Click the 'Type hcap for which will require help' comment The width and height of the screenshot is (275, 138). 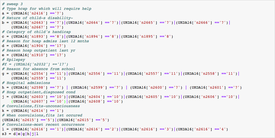click(x=49, y=8)
